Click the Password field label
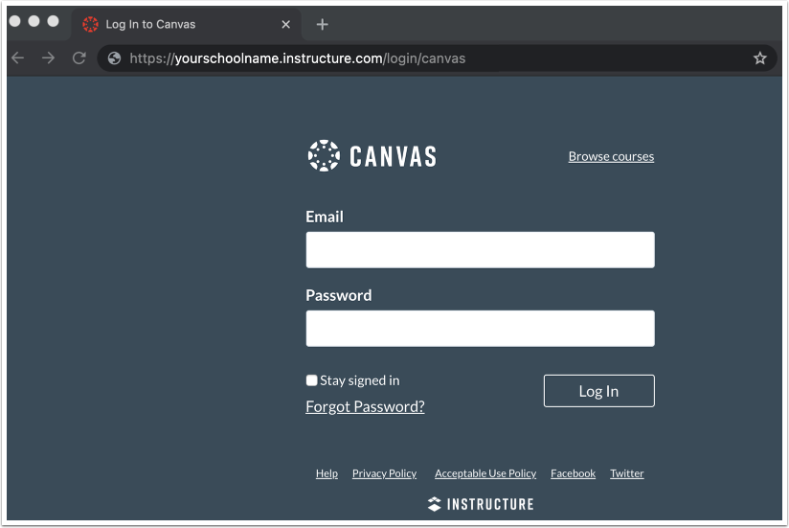Screen dimensions: 789x528 pyautogui.click(x=339, y=295)
